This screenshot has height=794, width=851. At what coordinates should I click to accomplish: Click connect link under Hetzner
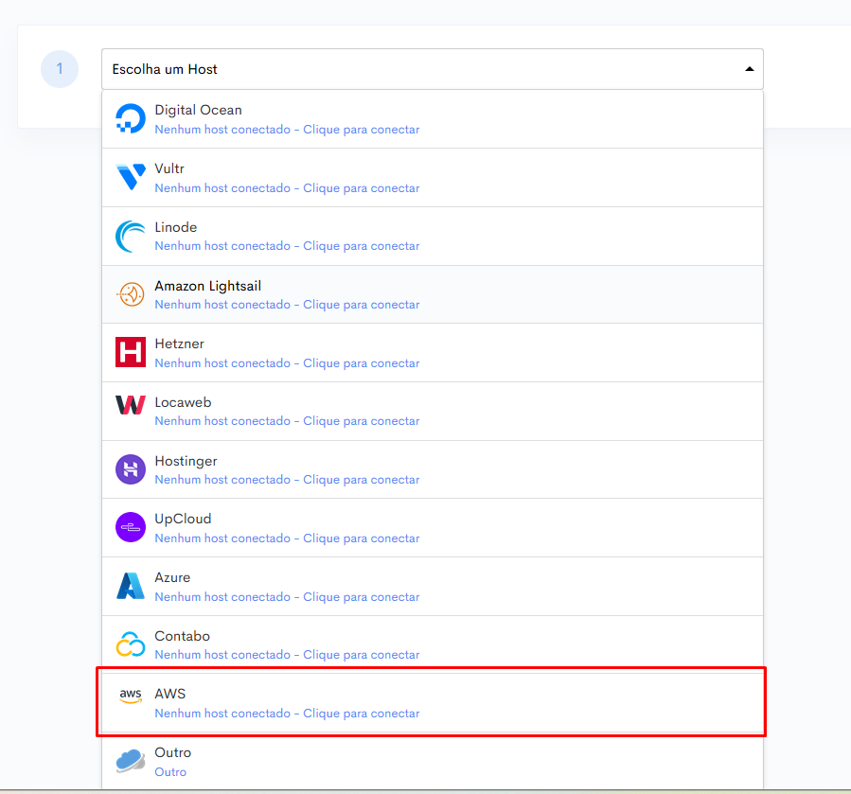pos(287,363)
